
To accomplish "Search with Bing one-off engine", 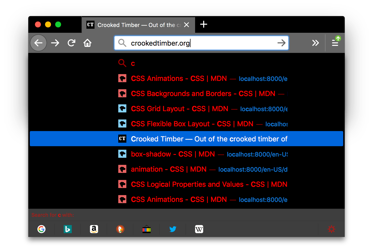I will pos(68,229).
